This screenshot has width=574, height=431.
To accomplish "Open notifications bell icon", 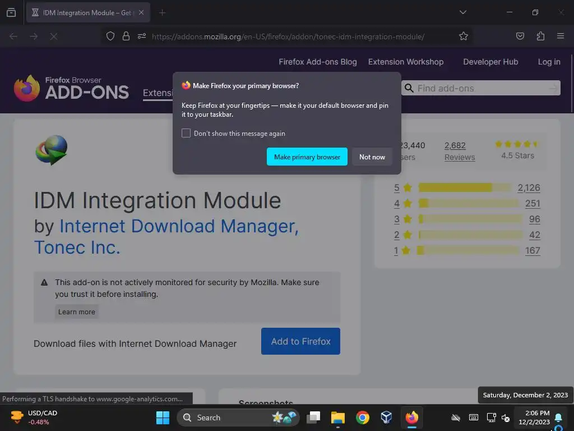I will coord(558,418).
